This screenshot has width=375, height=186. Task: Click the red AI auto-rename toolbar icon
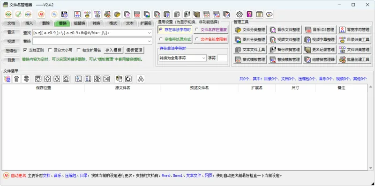click(x=41, y=15)
